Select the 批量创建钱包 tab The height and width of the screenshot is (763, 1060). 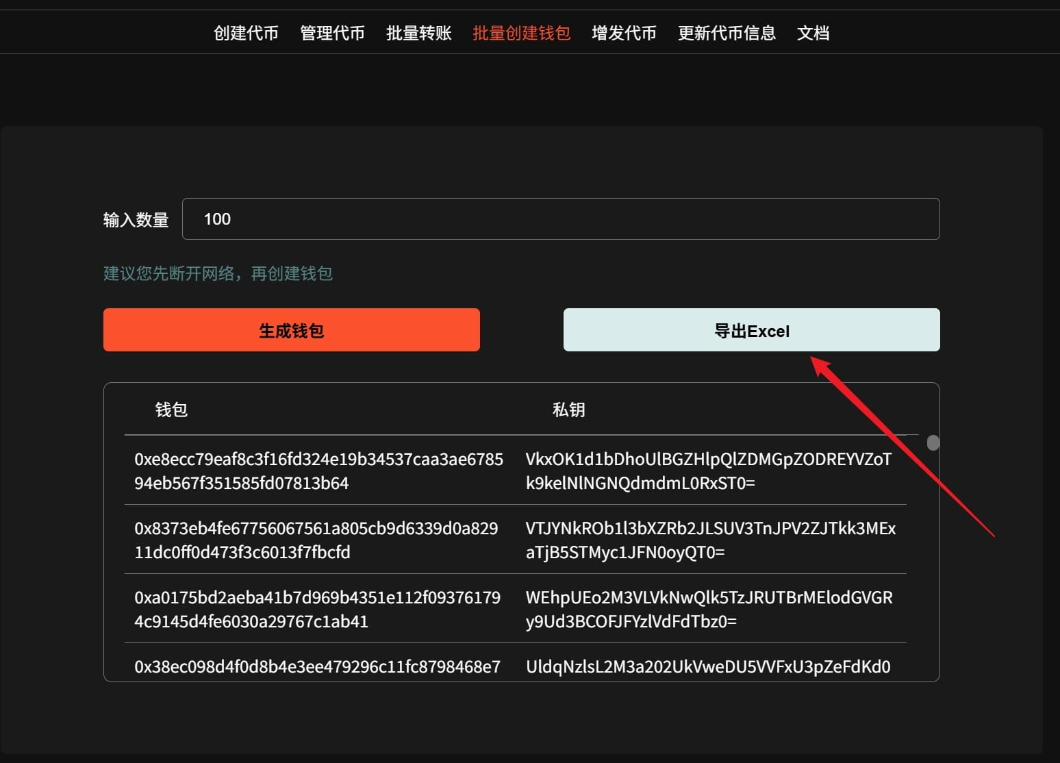(x=521, y=33)
